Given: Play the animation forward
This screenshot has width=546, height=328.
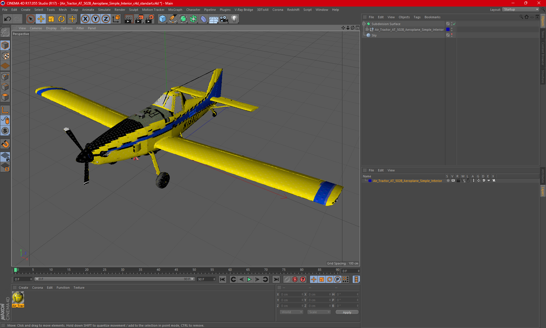Looking at the screenshot, I should pos(249,279).
